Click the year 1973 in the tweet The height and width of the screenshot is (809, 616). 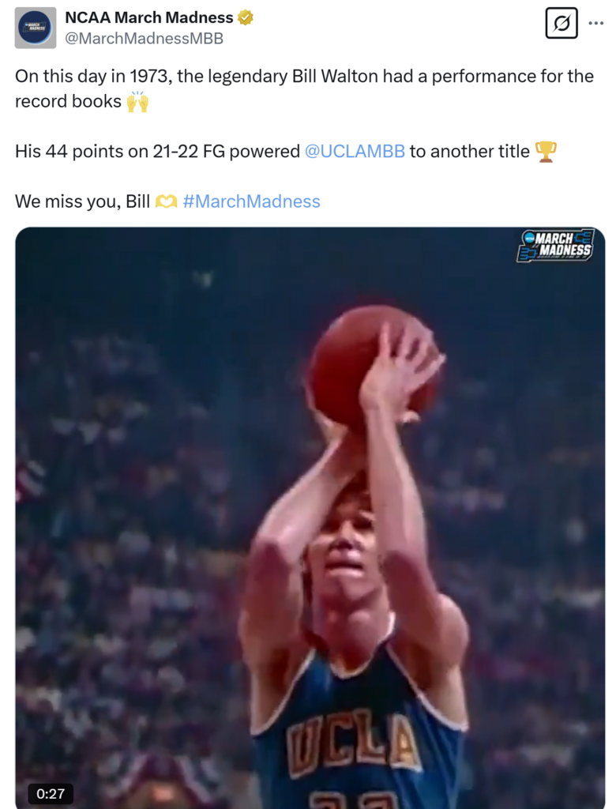[x=149, y=77]
